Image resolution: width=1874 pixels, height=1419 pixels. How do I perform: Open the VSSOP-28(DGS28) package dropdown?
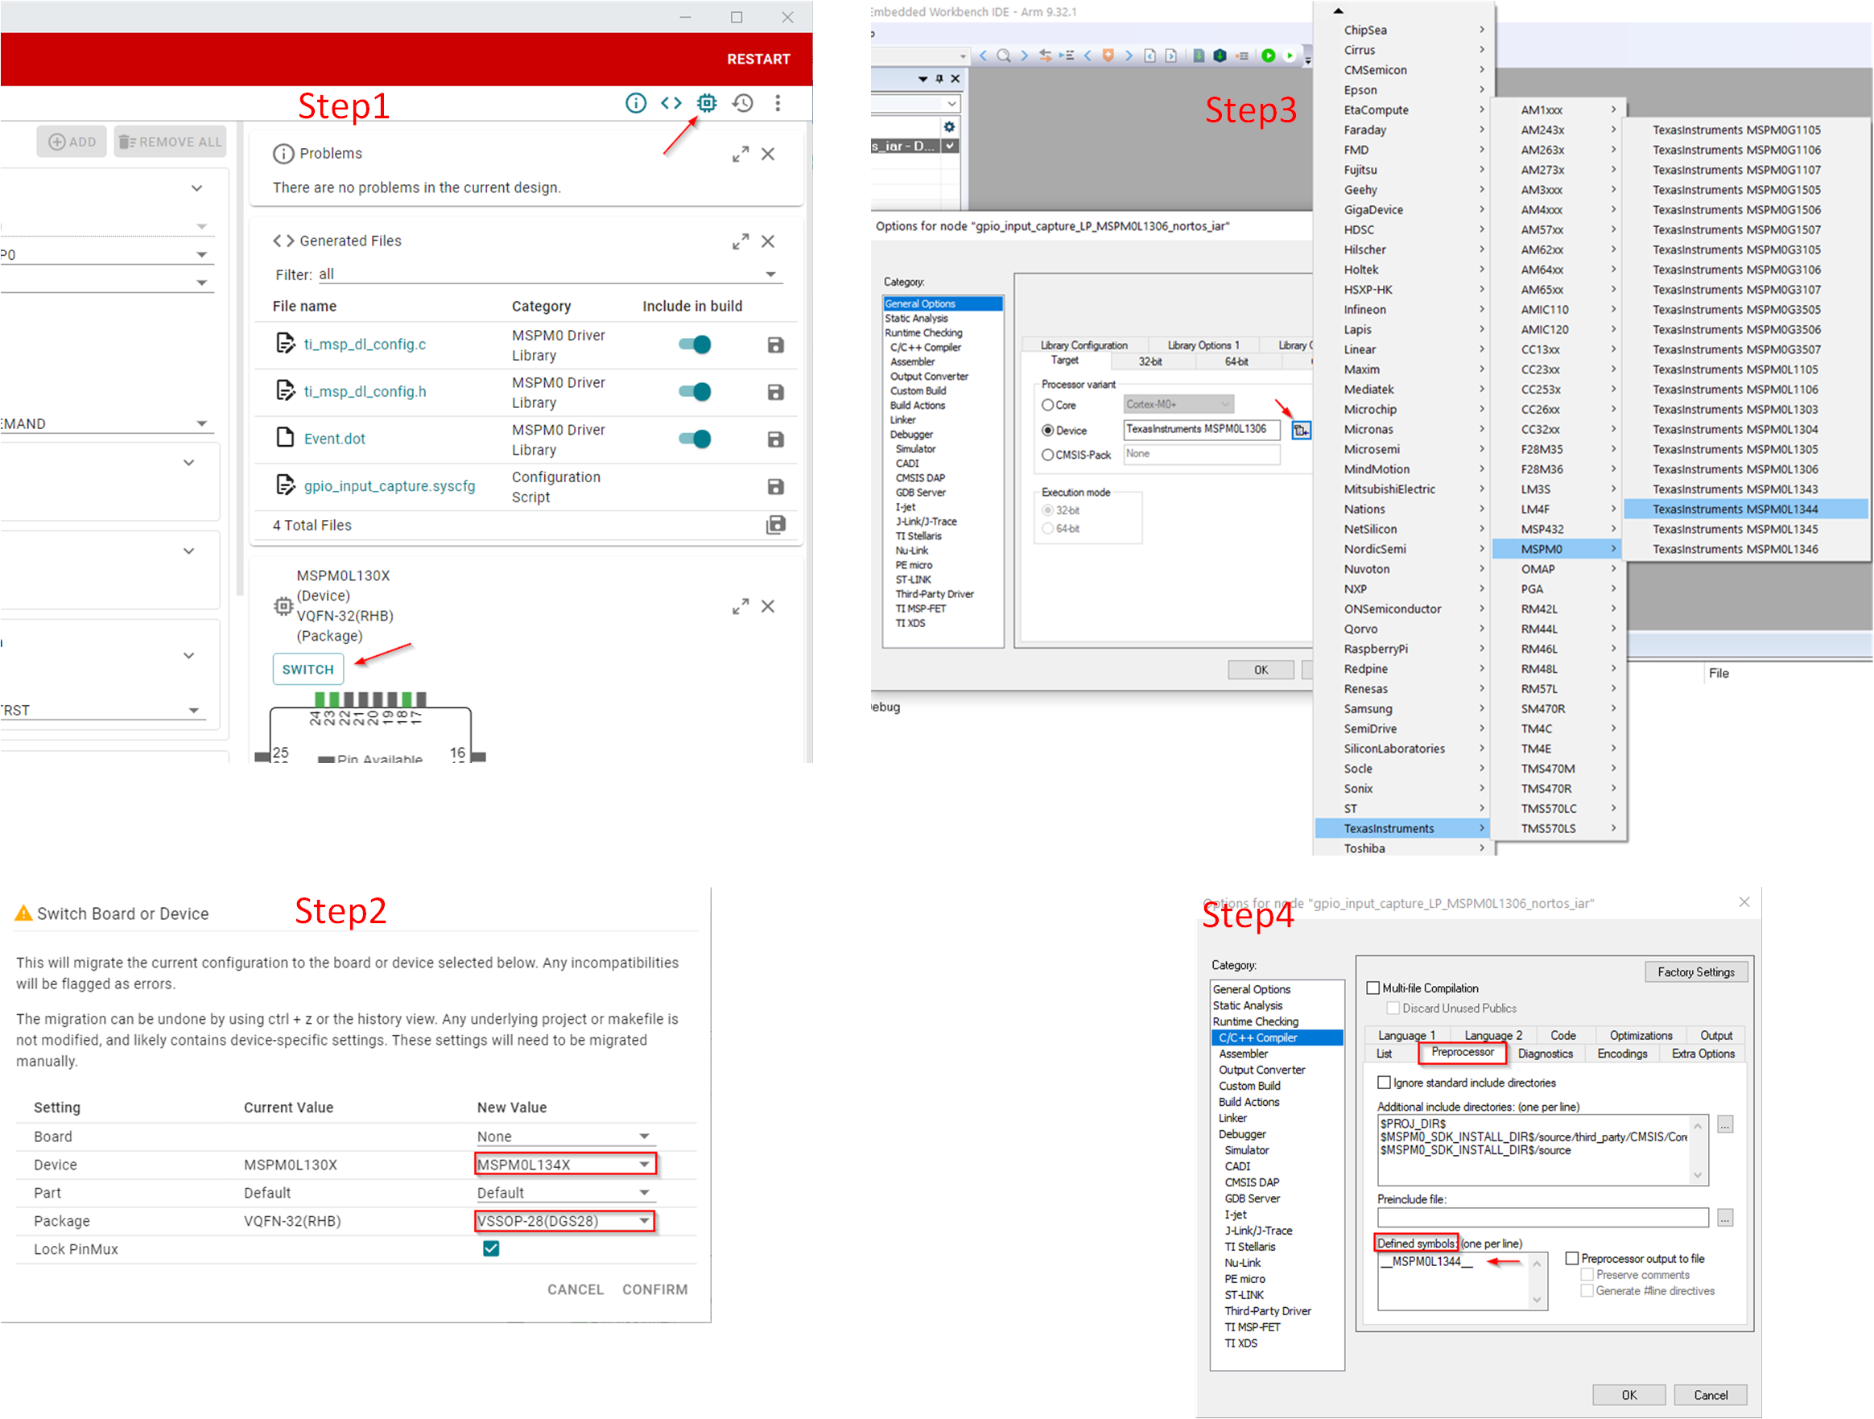coord(564,1222)
